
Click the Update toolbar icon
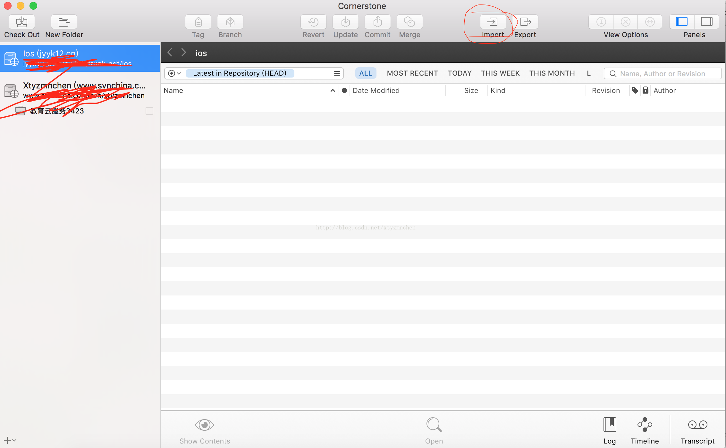tap(346, 22)
